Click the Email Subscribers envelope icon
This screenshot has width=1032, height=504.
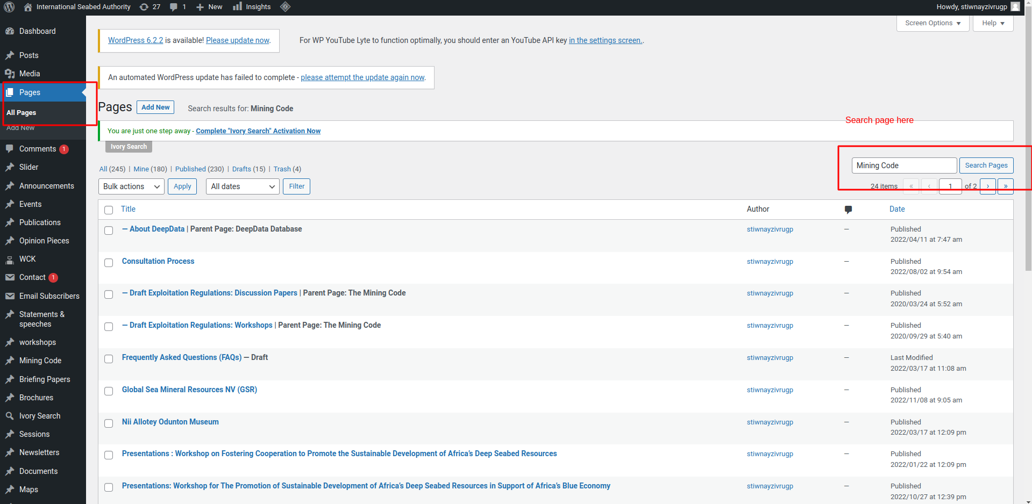coord(10,296)
